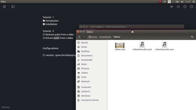Uncheck the Introduction checkbox
The image size is (196, 110).
(x=44, y=21)
